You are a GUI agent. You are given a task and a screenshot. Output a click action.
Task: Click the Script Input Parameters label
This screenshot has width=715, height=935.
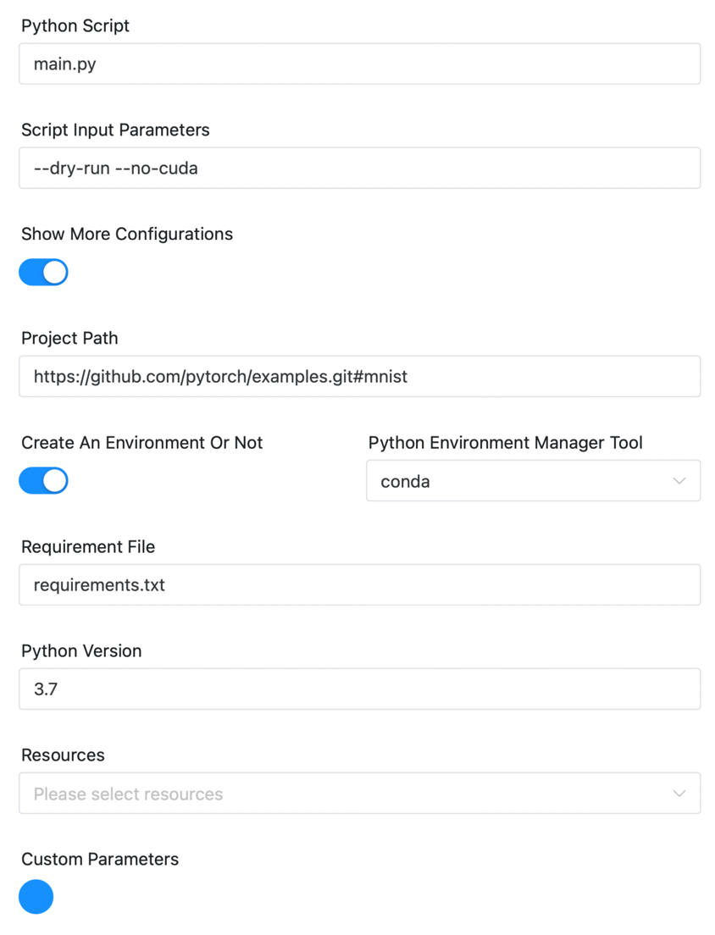[x=115, y=130]
